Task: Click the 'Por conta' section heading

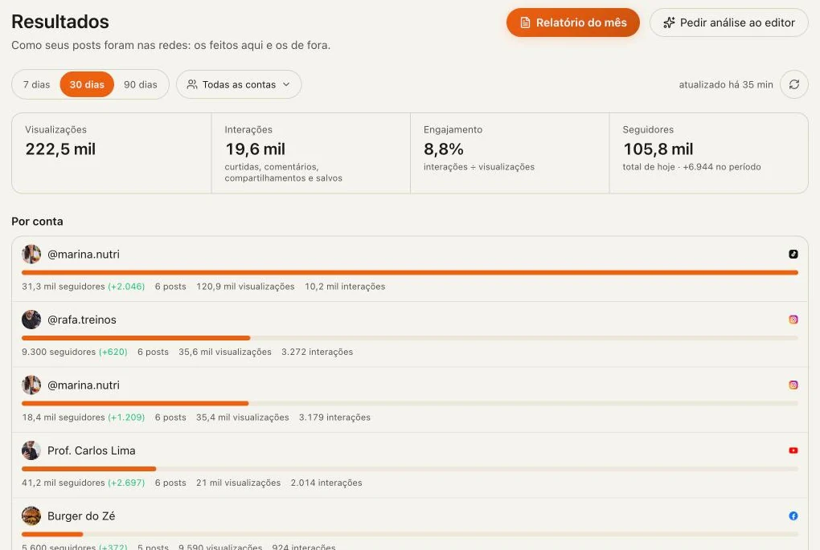Action: click(37, 222)
